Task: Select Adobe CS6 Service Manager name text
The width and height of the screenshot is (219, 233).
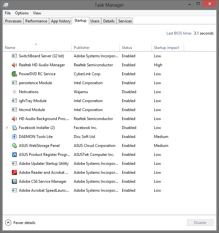Action: [43, 181]
